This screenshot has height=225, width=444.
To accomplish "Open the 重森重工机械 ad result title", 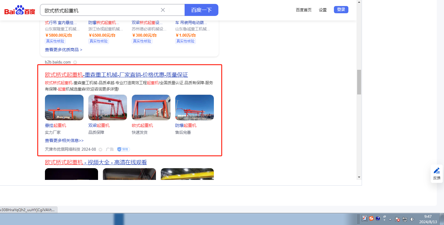I will click(116, 75).
